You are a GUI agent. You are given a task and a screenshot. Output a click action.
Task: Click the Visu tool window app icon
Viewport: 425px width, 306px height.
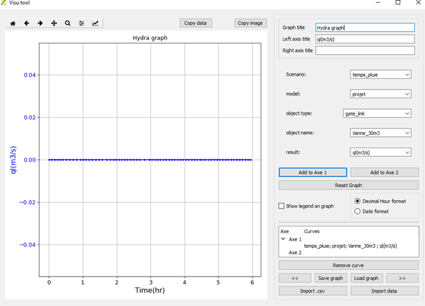3,3
